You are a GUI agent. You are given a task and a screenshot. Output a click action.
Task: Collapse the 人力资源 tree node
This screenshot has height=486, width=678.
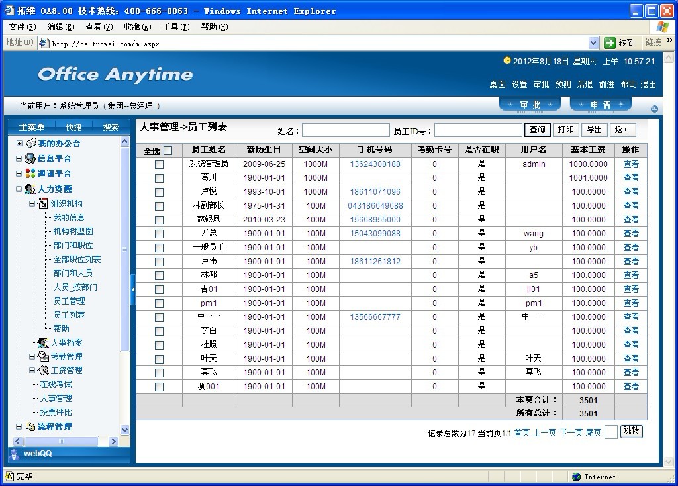pos(19,189)
